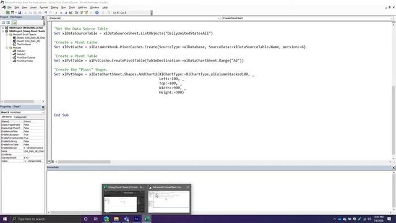Screen dimensions: 396x223
Task: Click Full Module View button below code pane
Action: [53, 161]
